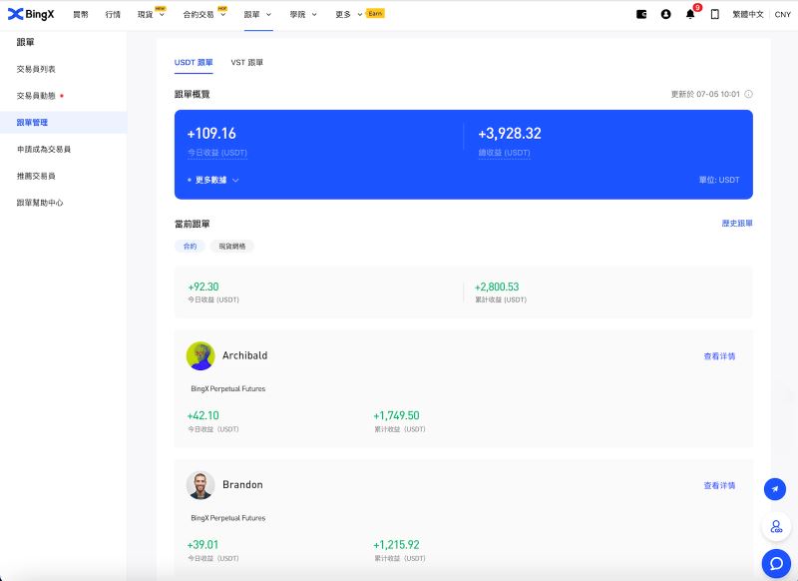Click the user link floating button

(x=776, y=526)
